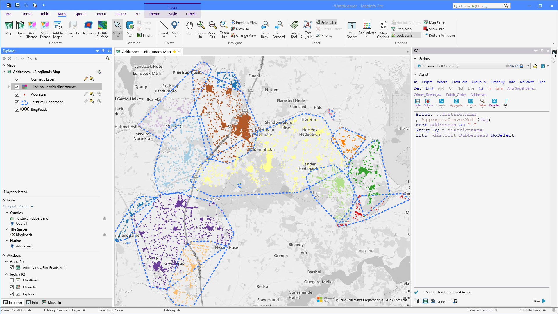Click the Group By keyword in SQL Assist
Screen dimensions: 558x314
479,82
